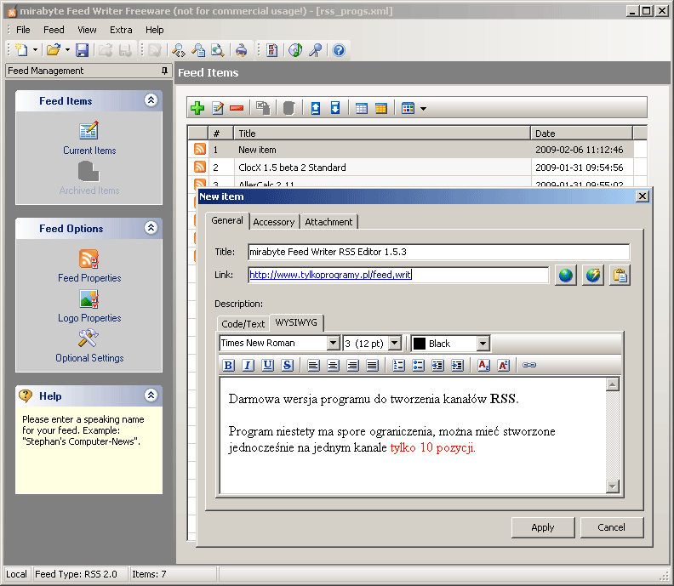Open Optional Settings in sidebar

point(89,346)
